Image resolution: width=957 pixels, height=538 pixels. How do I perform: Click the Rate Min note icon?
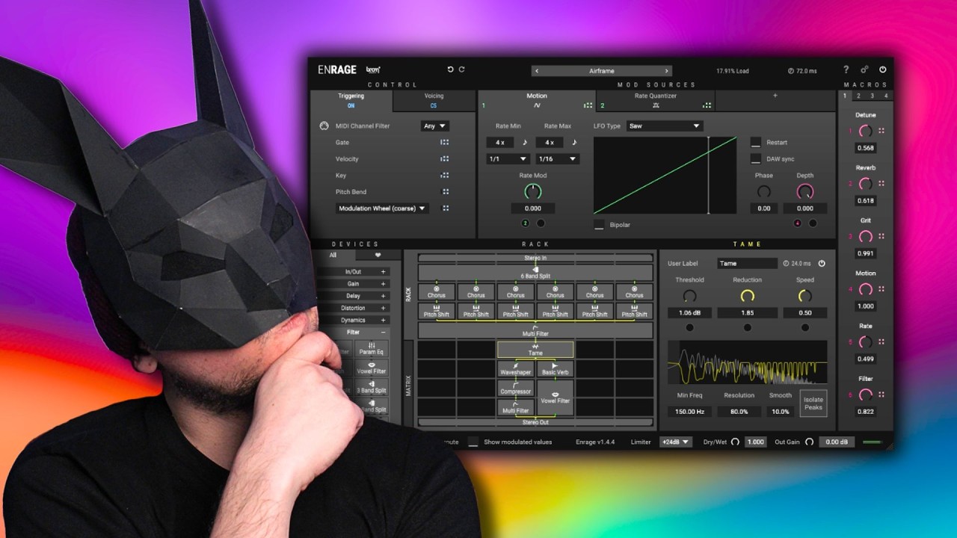pyautogui.click(x=524, y=142)
